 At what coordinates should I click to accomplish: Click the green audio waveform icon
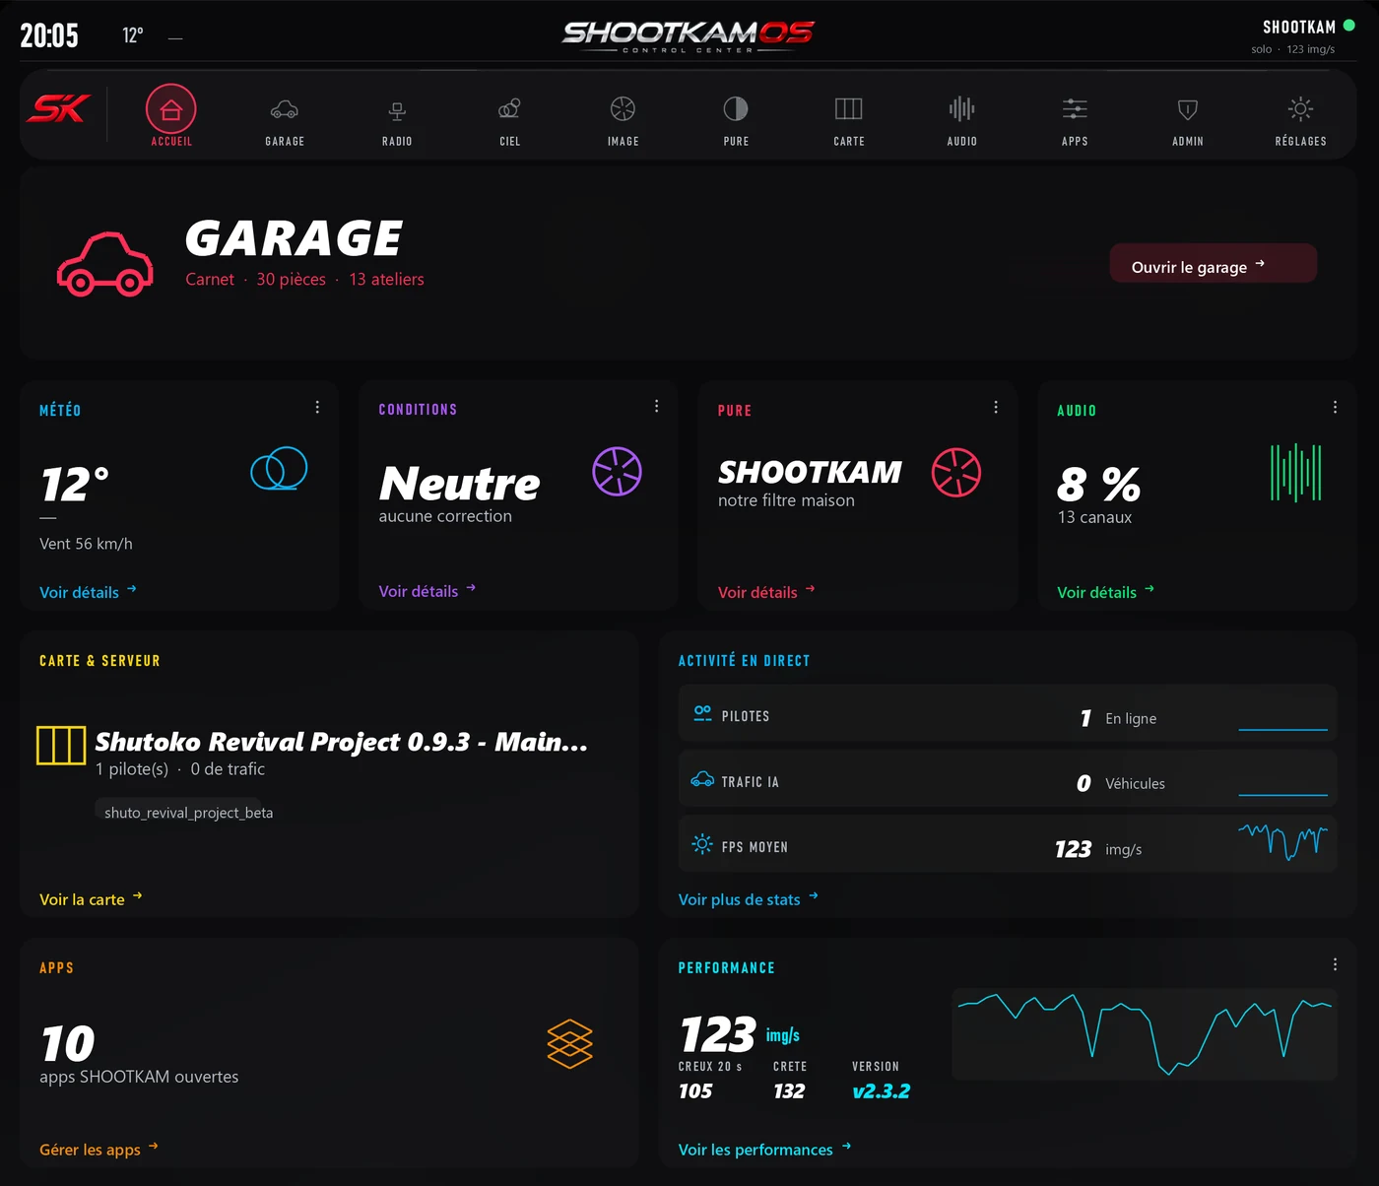click(x=1295, y=472)
